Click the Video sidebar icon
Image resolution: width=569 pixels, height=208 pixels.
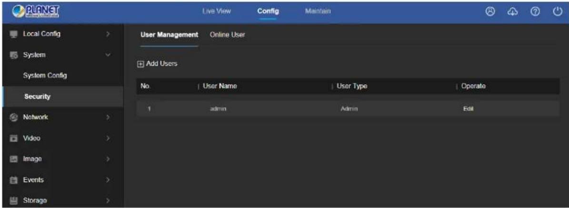pyautogui.click(x=14, y=139)
